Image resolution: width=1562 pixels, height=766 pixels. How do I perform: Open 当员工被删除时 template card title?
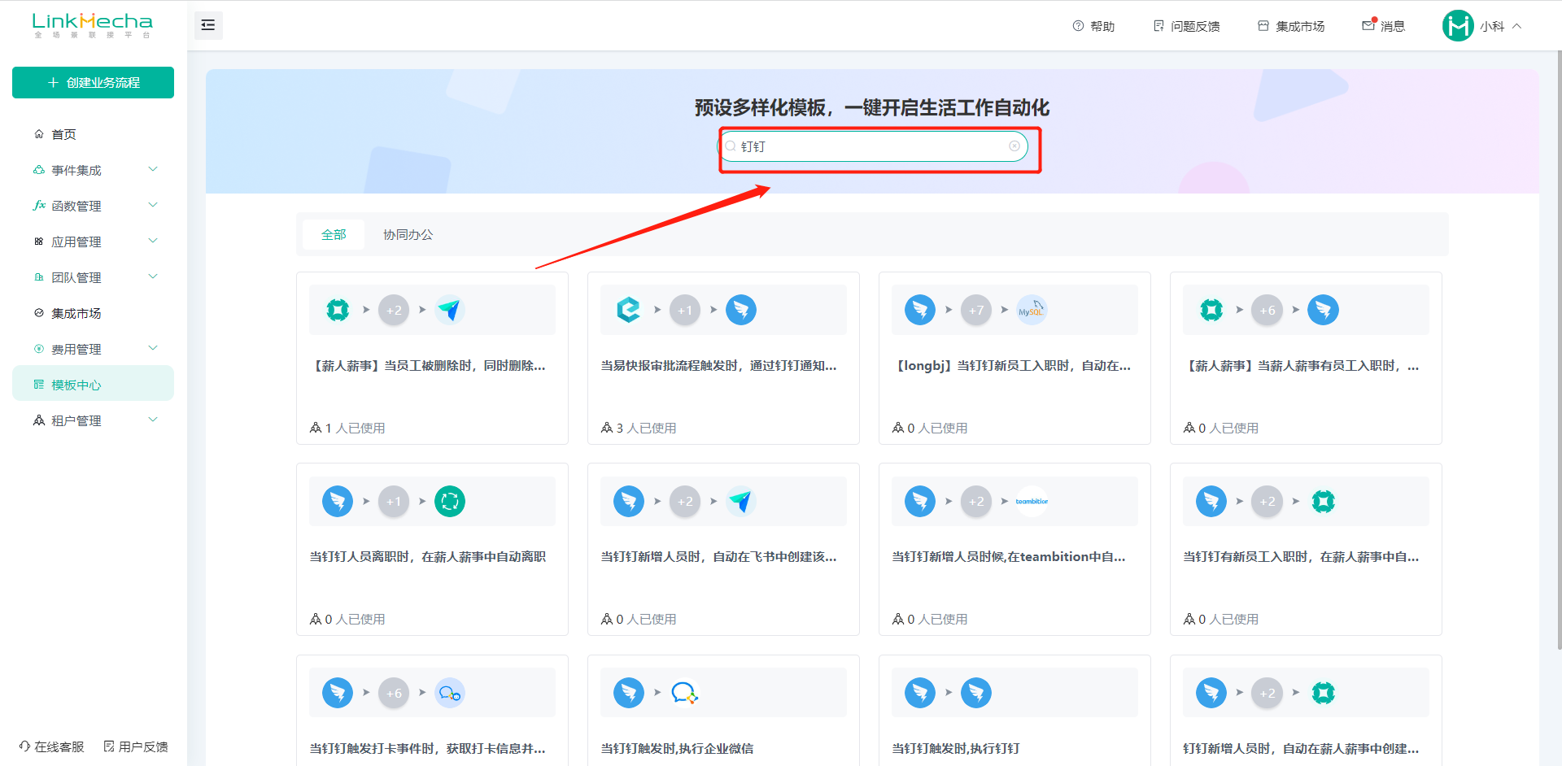pyautogui.click(x=428, y=366)
